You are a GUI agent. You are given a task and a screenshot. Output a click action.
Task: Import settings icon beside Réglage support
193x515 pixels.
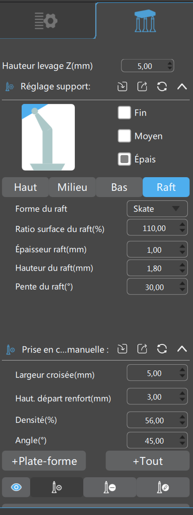(122, 87)
